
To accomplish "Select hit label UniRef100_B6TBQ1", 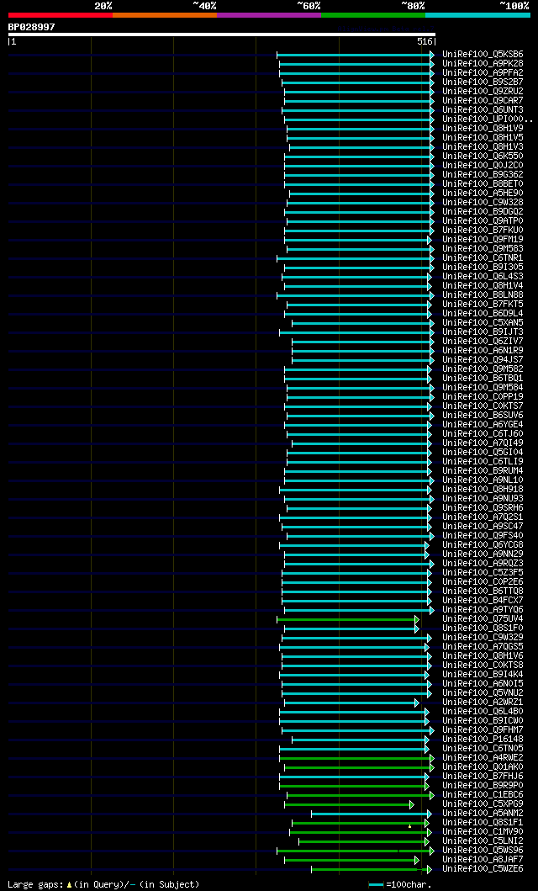I will click(483, 378).
